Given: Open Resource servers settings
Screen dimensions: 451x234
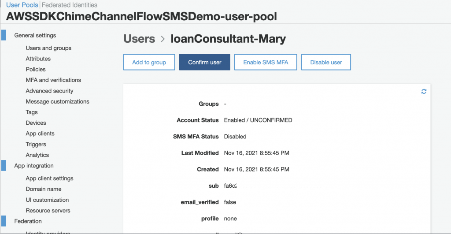Looking at the screenshot, I should [x=48, y=211].
